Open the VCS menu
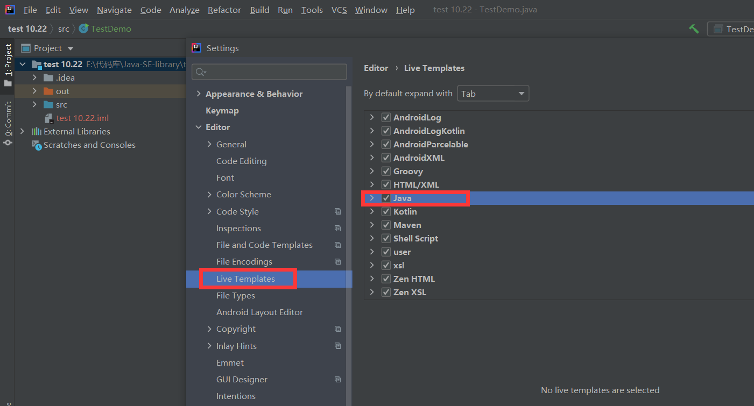This screenshot has width=754, height=406. tap(339, 10)
